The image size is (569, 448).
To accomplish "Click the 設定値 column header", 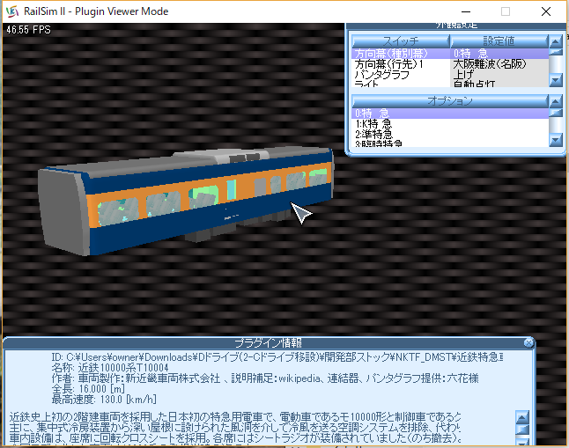I will pos(499,41).
